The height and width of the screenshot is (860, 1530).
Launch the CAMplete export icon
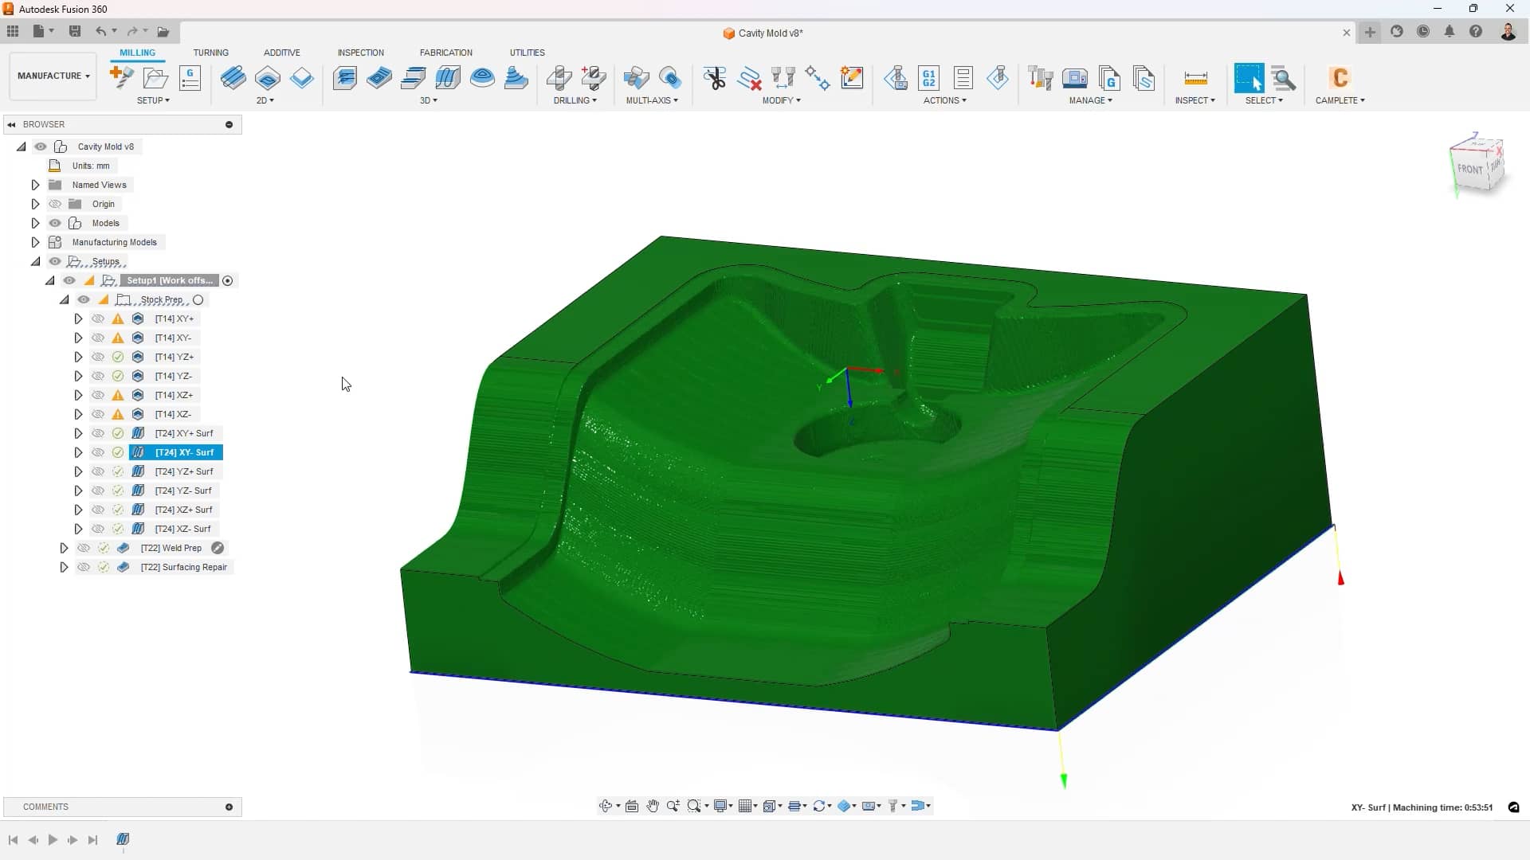click(1340, 79)
